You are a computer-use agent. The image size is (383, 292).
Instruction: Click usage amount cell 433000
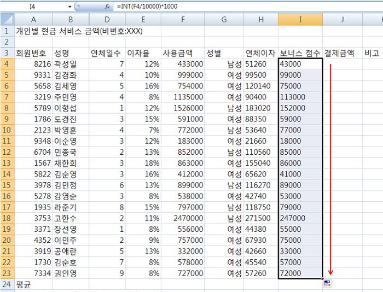point(183,64)
